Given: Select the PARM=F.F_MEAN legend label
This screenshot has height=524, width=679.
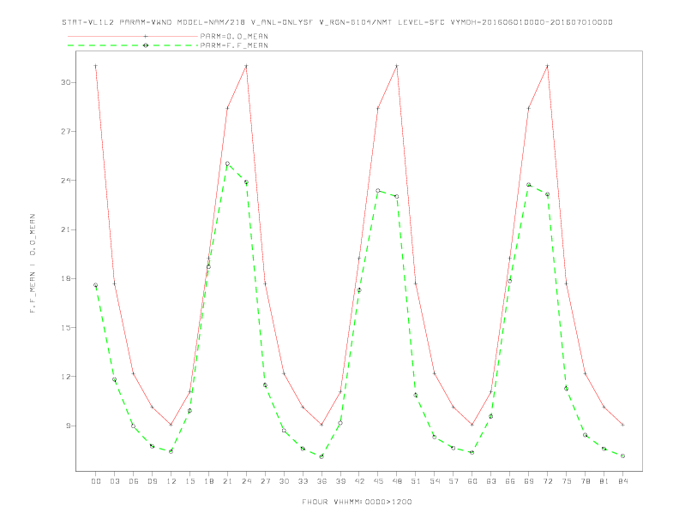Looking at the screenshot, I should [234, 45].
